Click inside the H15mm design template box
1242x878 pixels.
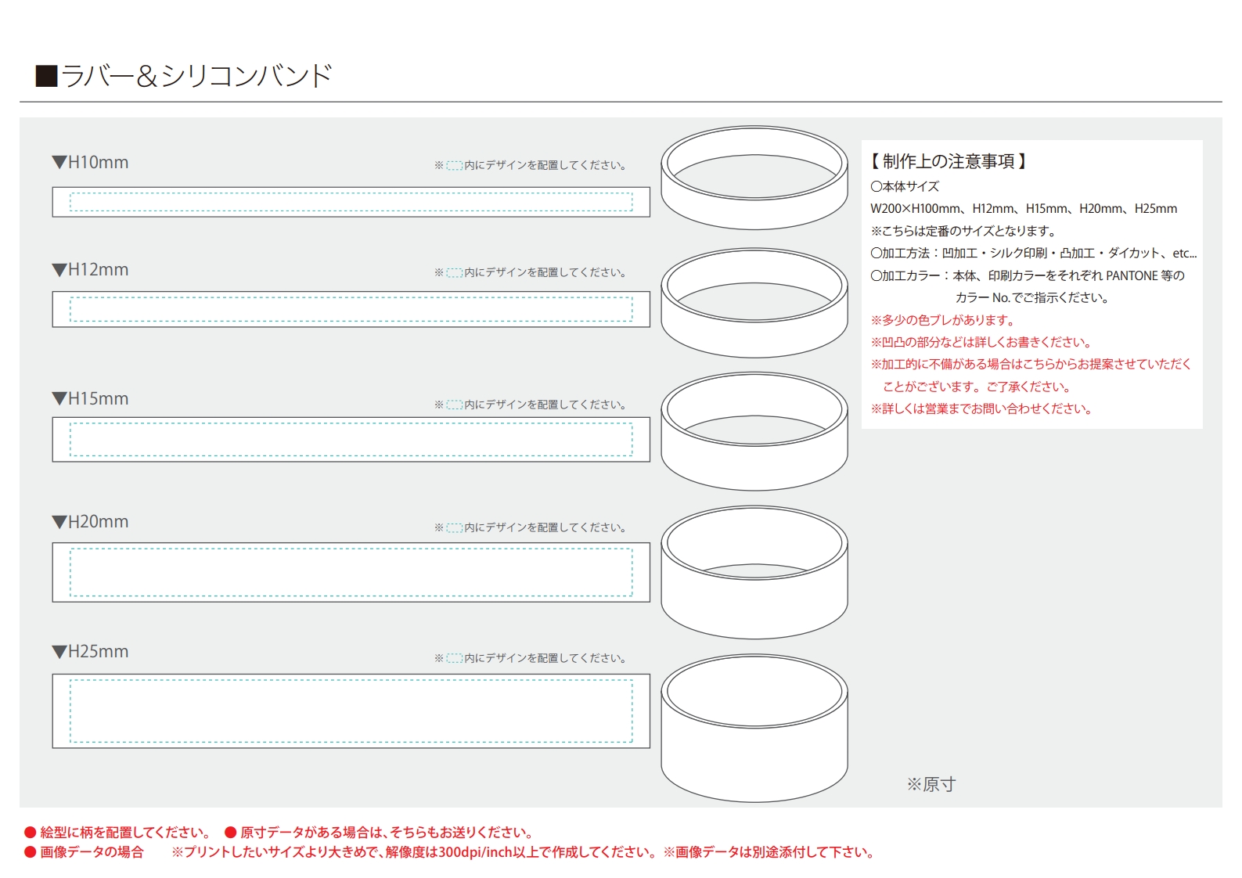coord(351,439)
